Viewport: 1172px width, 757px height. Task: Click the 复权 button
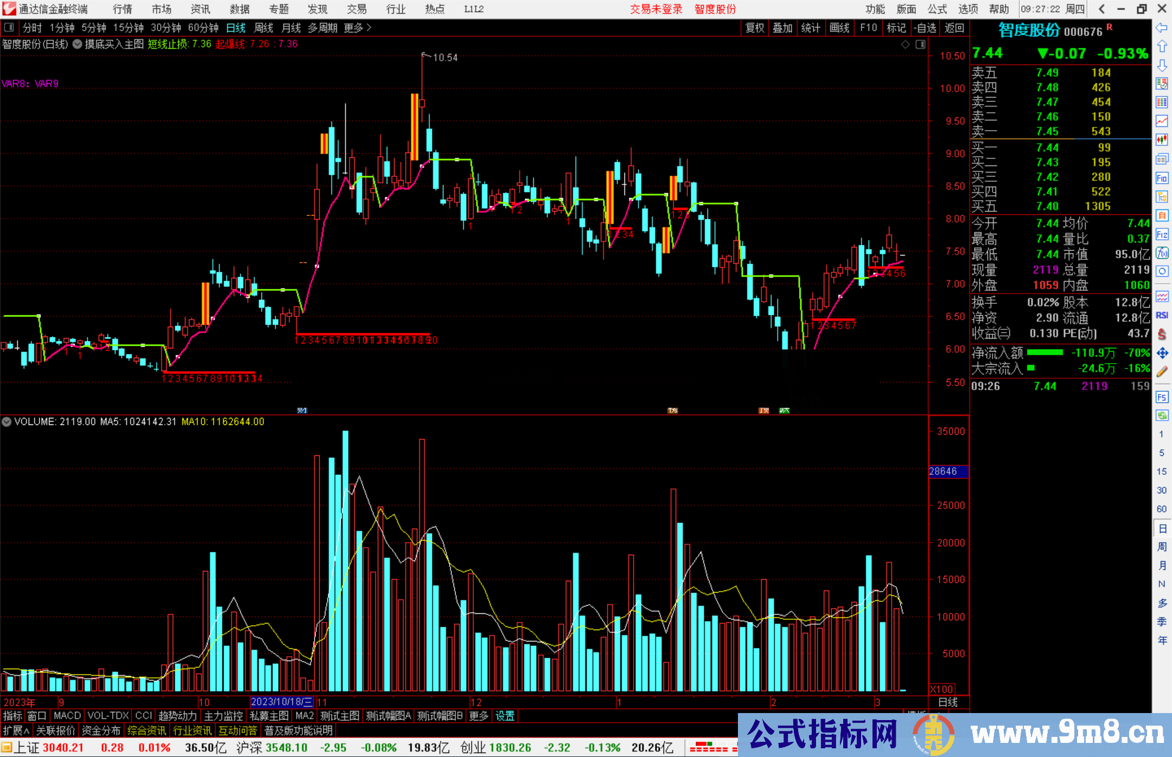pos(754,28)
